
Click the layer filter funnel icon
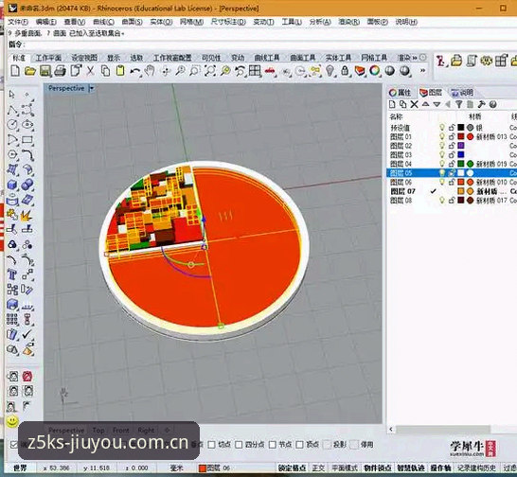(x=458, y=104)
